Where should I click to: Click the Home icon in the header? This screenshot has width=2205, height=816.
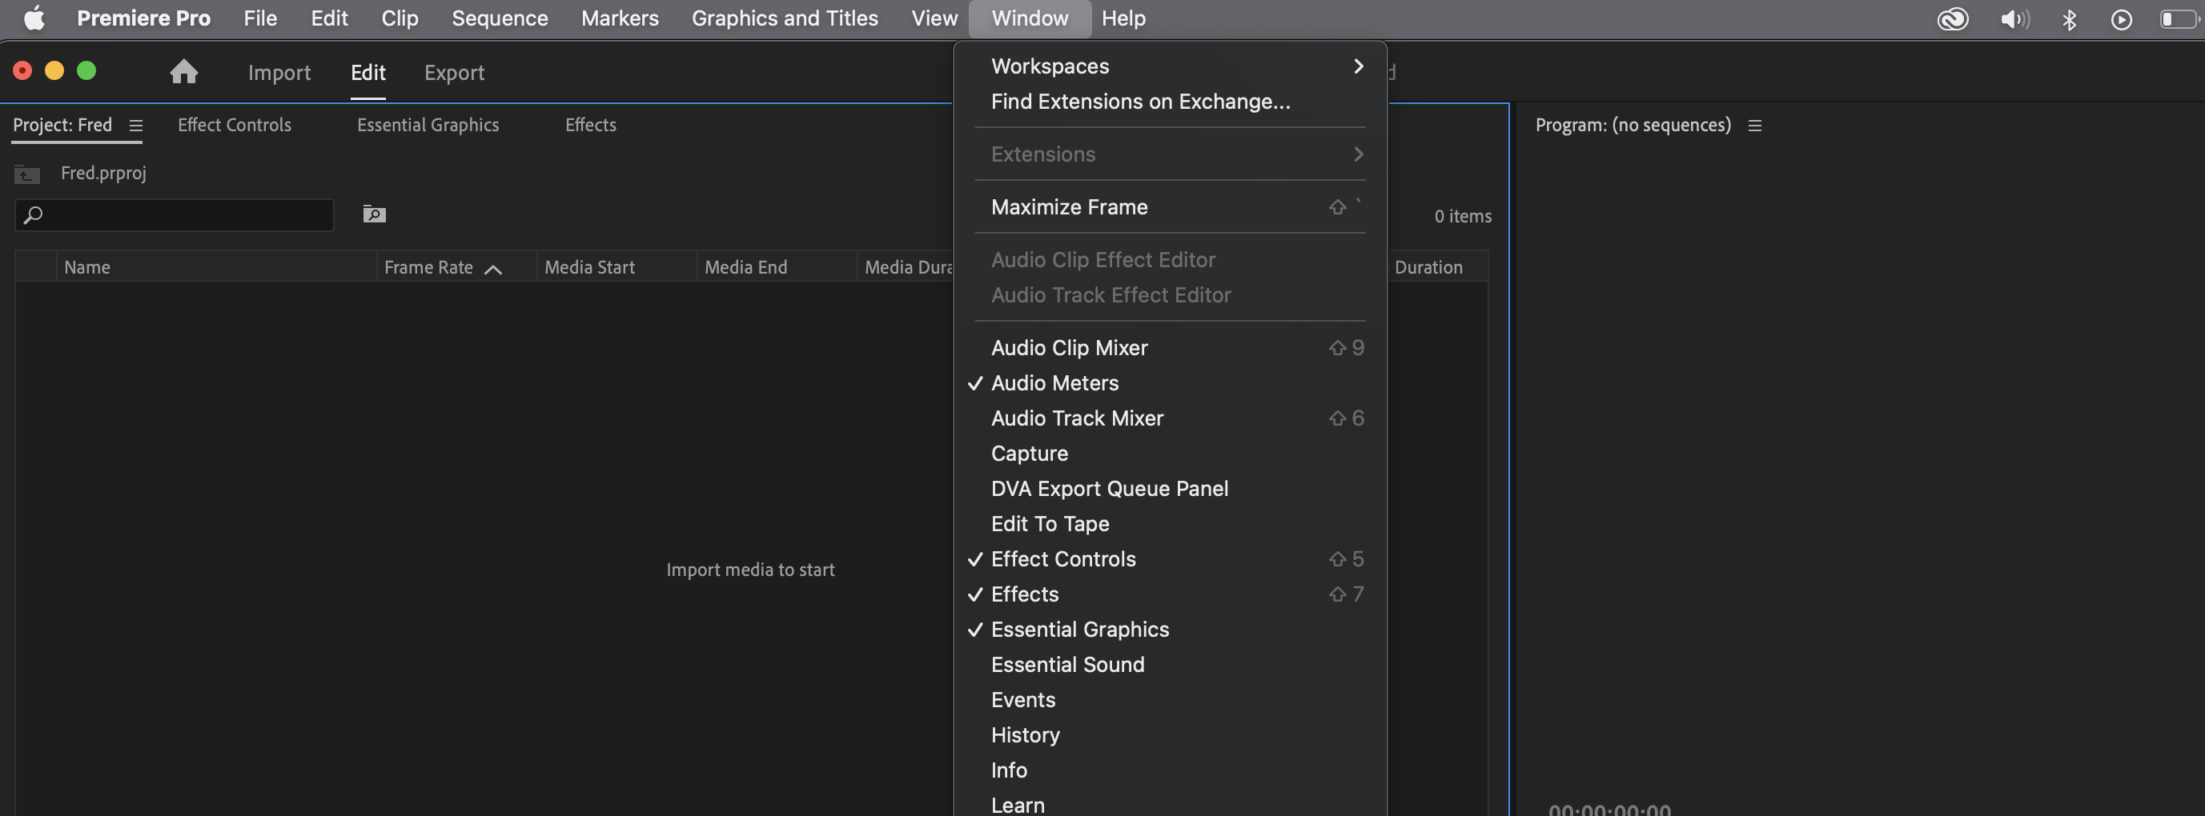[x=183, y=73]
